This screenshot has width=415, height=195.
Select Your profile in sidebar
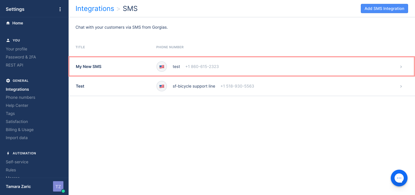tap(16, 49)
